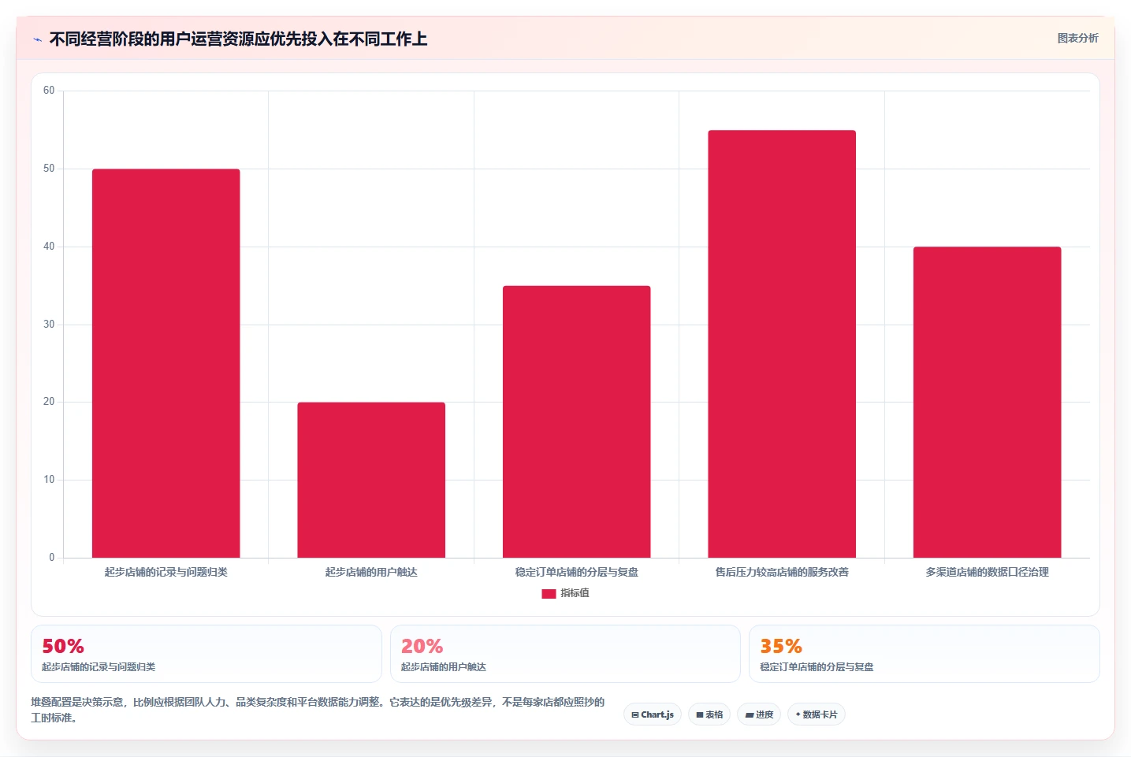Viewport: 1131px width, 757px height.
Task: Click the y-axis value 20
Action: [49, 402]
